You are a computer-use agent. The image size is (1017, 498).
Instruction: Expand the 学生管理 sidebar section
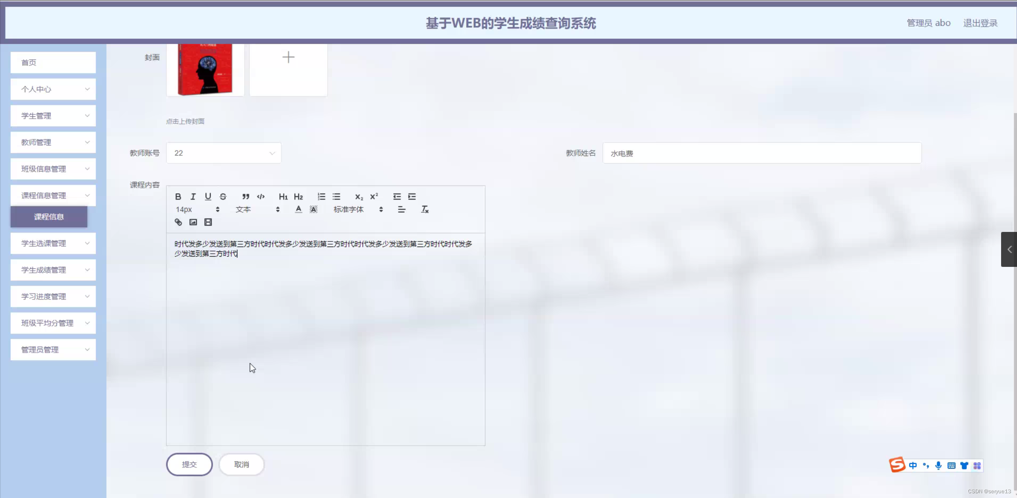click(53, 116)
